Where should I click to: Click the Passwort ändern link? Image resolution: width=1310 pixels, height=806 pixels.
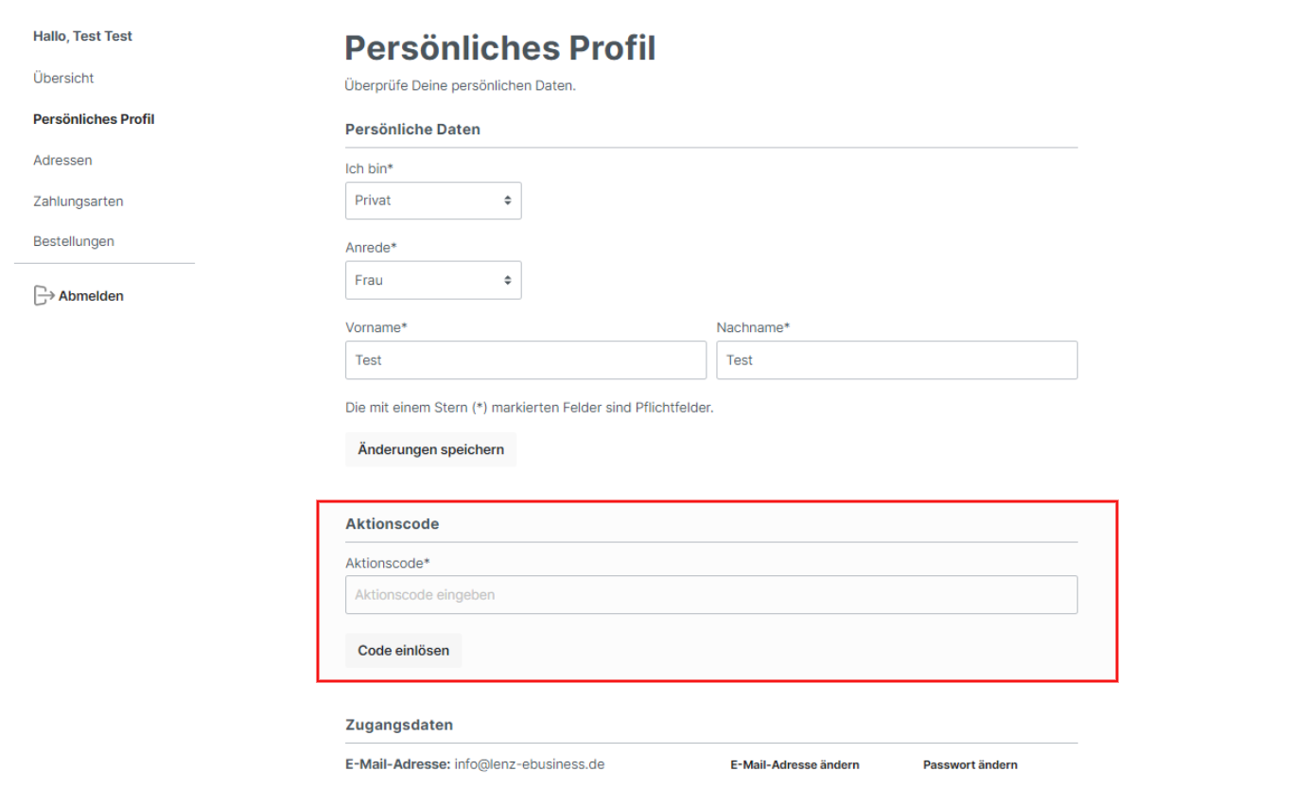pos(969,764)
